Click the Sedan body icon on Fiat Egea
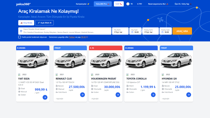Viewport: 210px width, 118px height. (19, 95)
